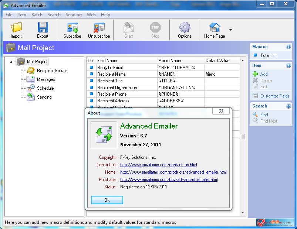Screen dimensions: 297x229
Task: Toggle the Recipient Title row checkbox
Action: tap(91, 81)
